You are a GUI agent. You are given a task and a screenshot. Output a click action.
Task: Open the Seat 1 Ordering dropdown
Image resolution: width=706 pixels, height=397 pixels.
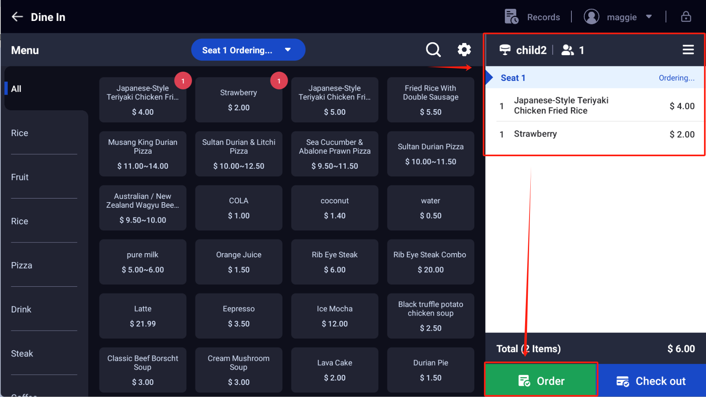[248, 50]
